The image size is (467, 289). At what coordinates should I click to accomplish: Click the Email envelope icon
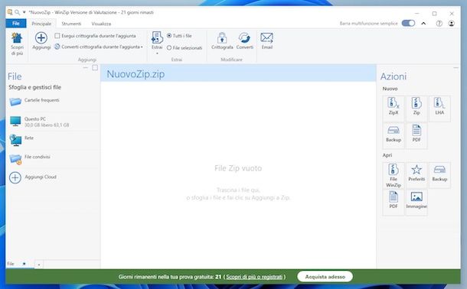point(266,37)
